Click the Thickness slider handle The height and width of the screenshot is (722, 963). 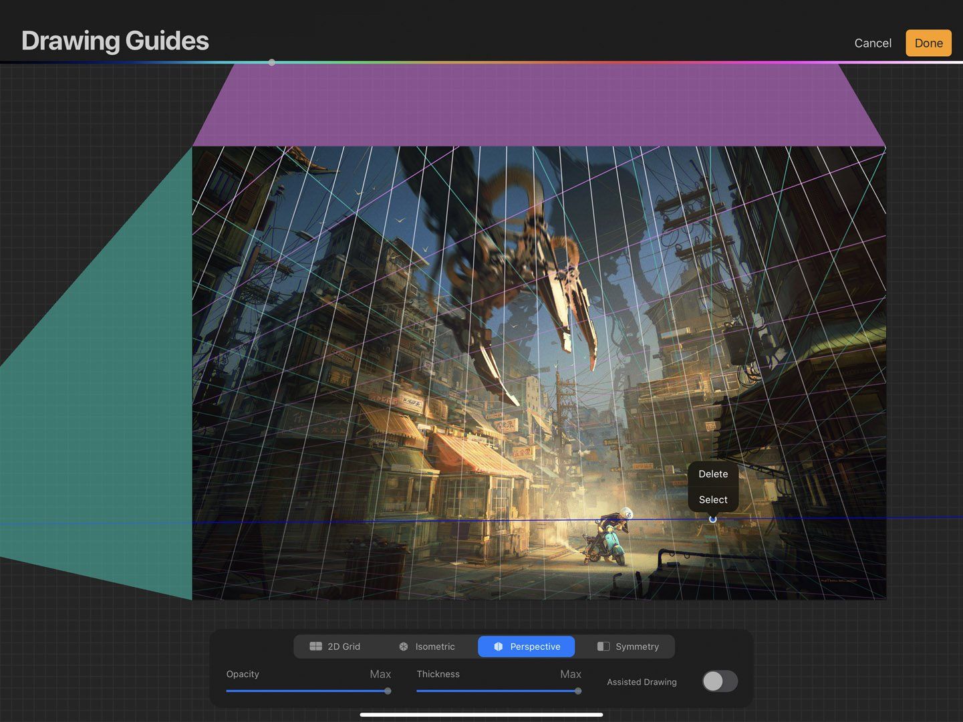tap(577, 691)
